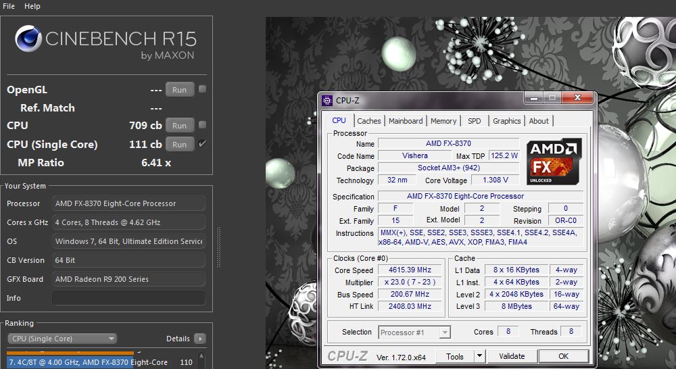This screenshot has height=369, width=676.
Task: Click the Technology 32 nm value
Action: click(397, 180)
